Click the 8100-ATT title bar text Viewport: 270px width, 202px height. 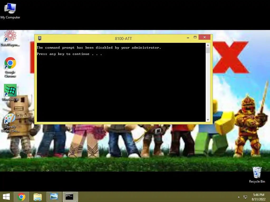(x=123, y=38)
